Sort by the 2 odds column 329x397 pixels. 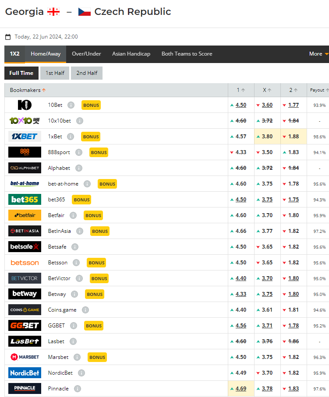tap(294, 90)
